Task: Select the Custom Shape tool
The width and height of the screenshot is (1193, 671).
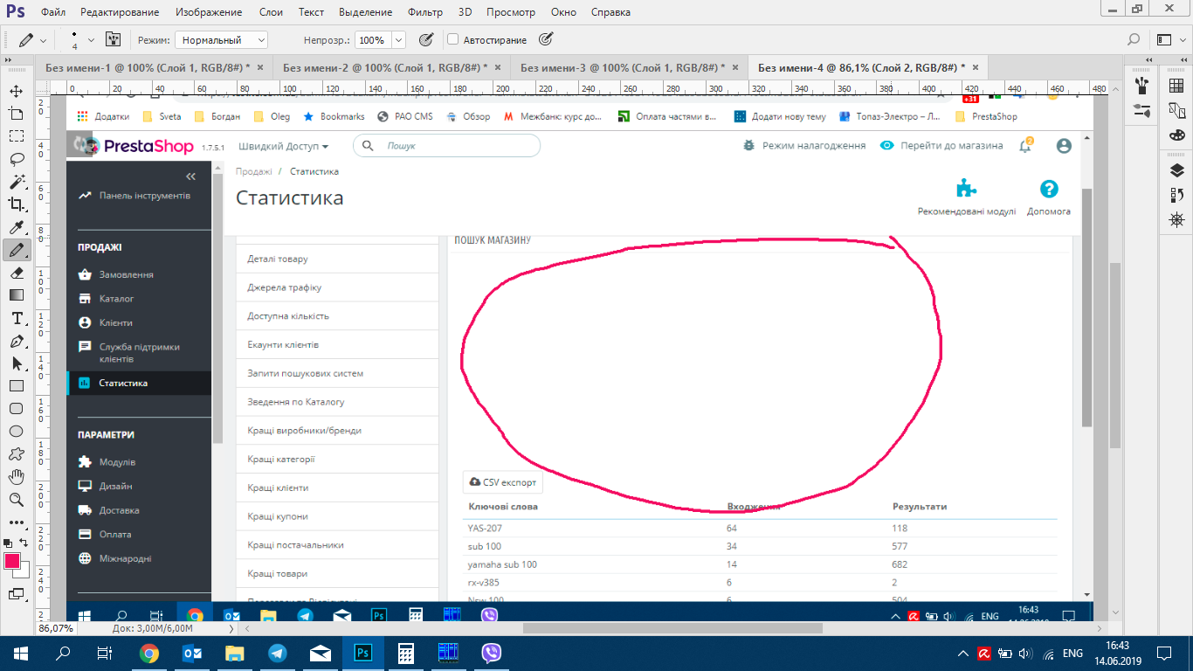Action: (x=16, y=454)
